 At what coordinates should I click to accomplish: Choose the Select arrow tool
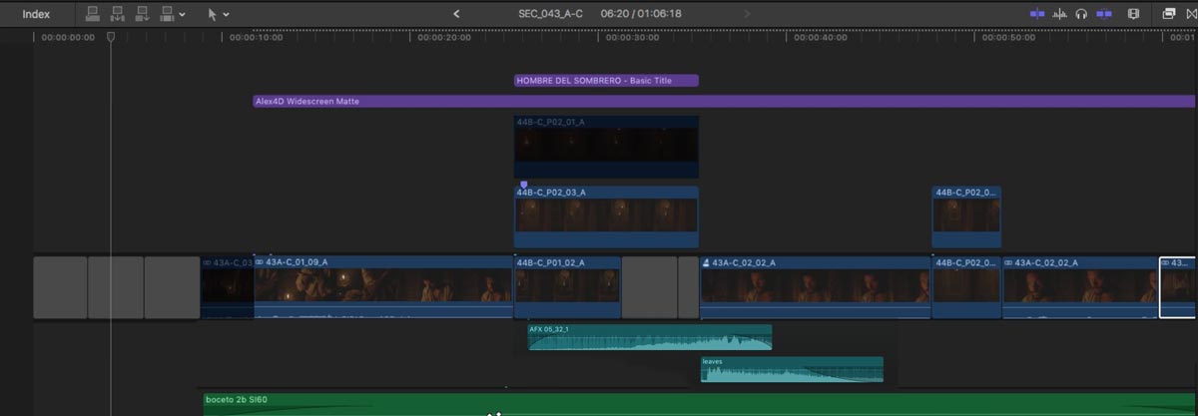212,15
